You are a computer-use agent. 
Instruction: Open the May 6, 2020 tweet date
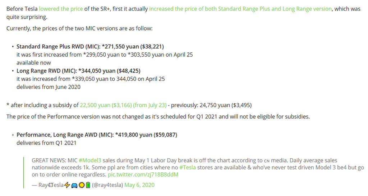click(139, 185)
